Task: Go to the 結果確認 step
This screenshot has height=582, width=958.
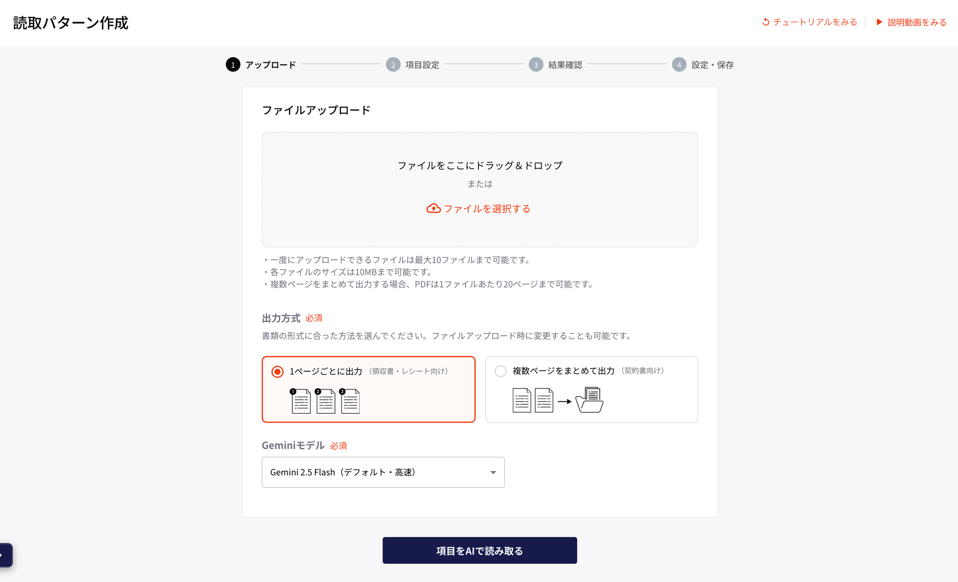Action: [565, 65]
